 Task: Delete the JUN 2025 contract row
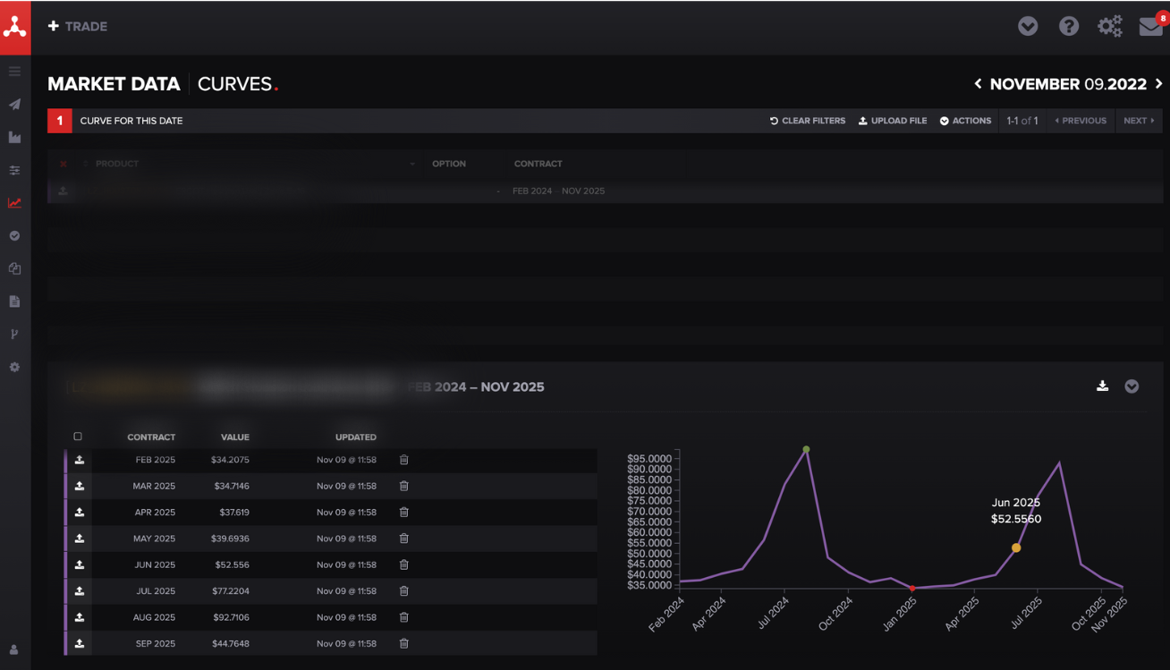(403, 564)
